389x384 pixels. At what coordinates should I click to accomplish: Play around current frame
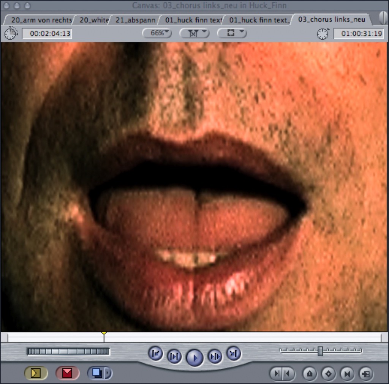(x=215, y=357)
